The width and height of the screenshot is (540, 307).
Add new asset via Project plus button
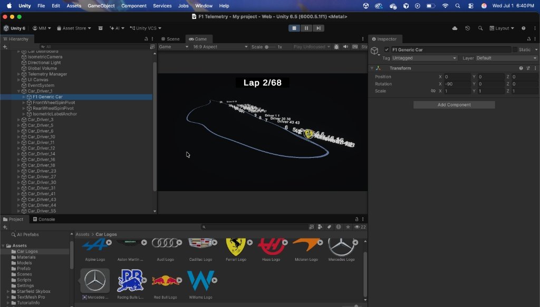tap(5, 227)
